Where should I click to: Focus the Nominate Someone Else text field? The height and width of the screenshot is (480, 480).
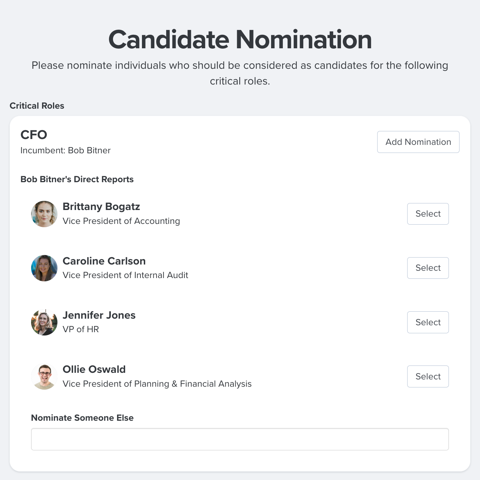[x=240, y=439]
